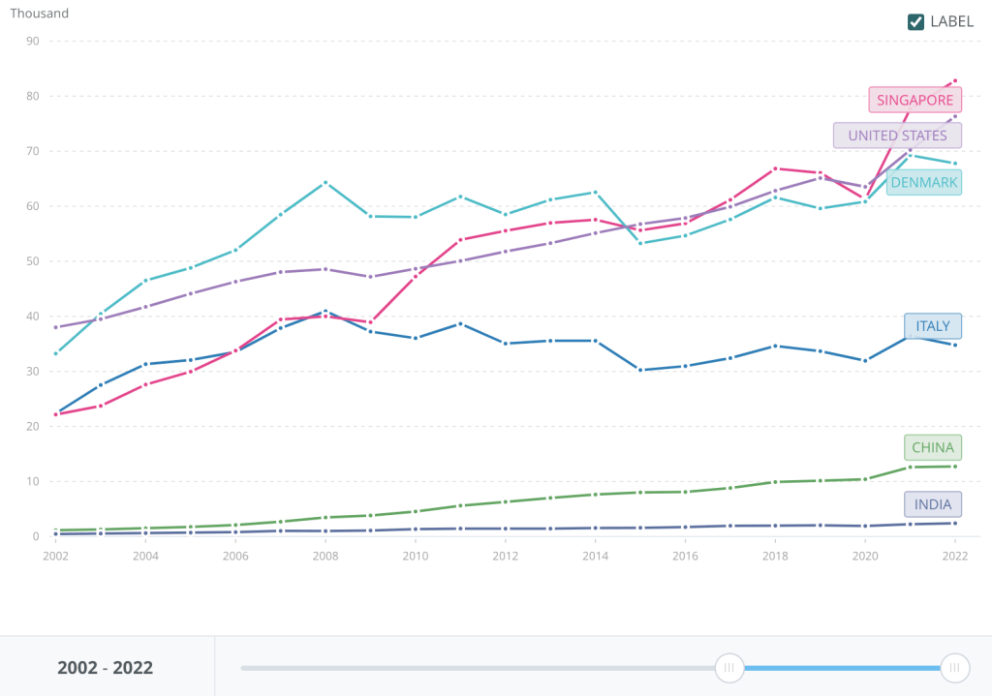This screenshot has width=992, height=696.
Task: Click the UNITED STATES series label
Action: pos(897,136)
